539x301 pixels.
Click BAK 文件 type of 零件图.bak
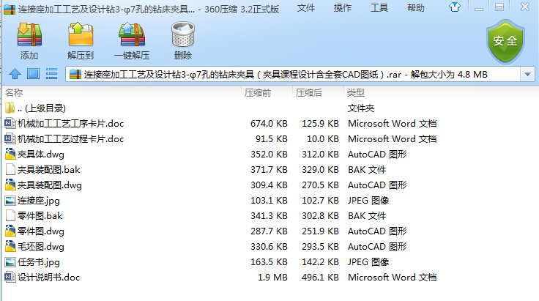(x=367, y=216)
